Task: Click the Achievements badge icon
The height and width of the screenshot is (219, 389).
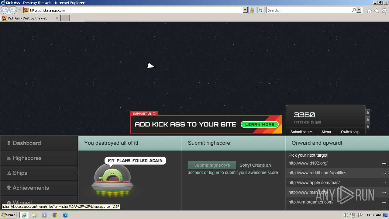Action: pos(9,188)
